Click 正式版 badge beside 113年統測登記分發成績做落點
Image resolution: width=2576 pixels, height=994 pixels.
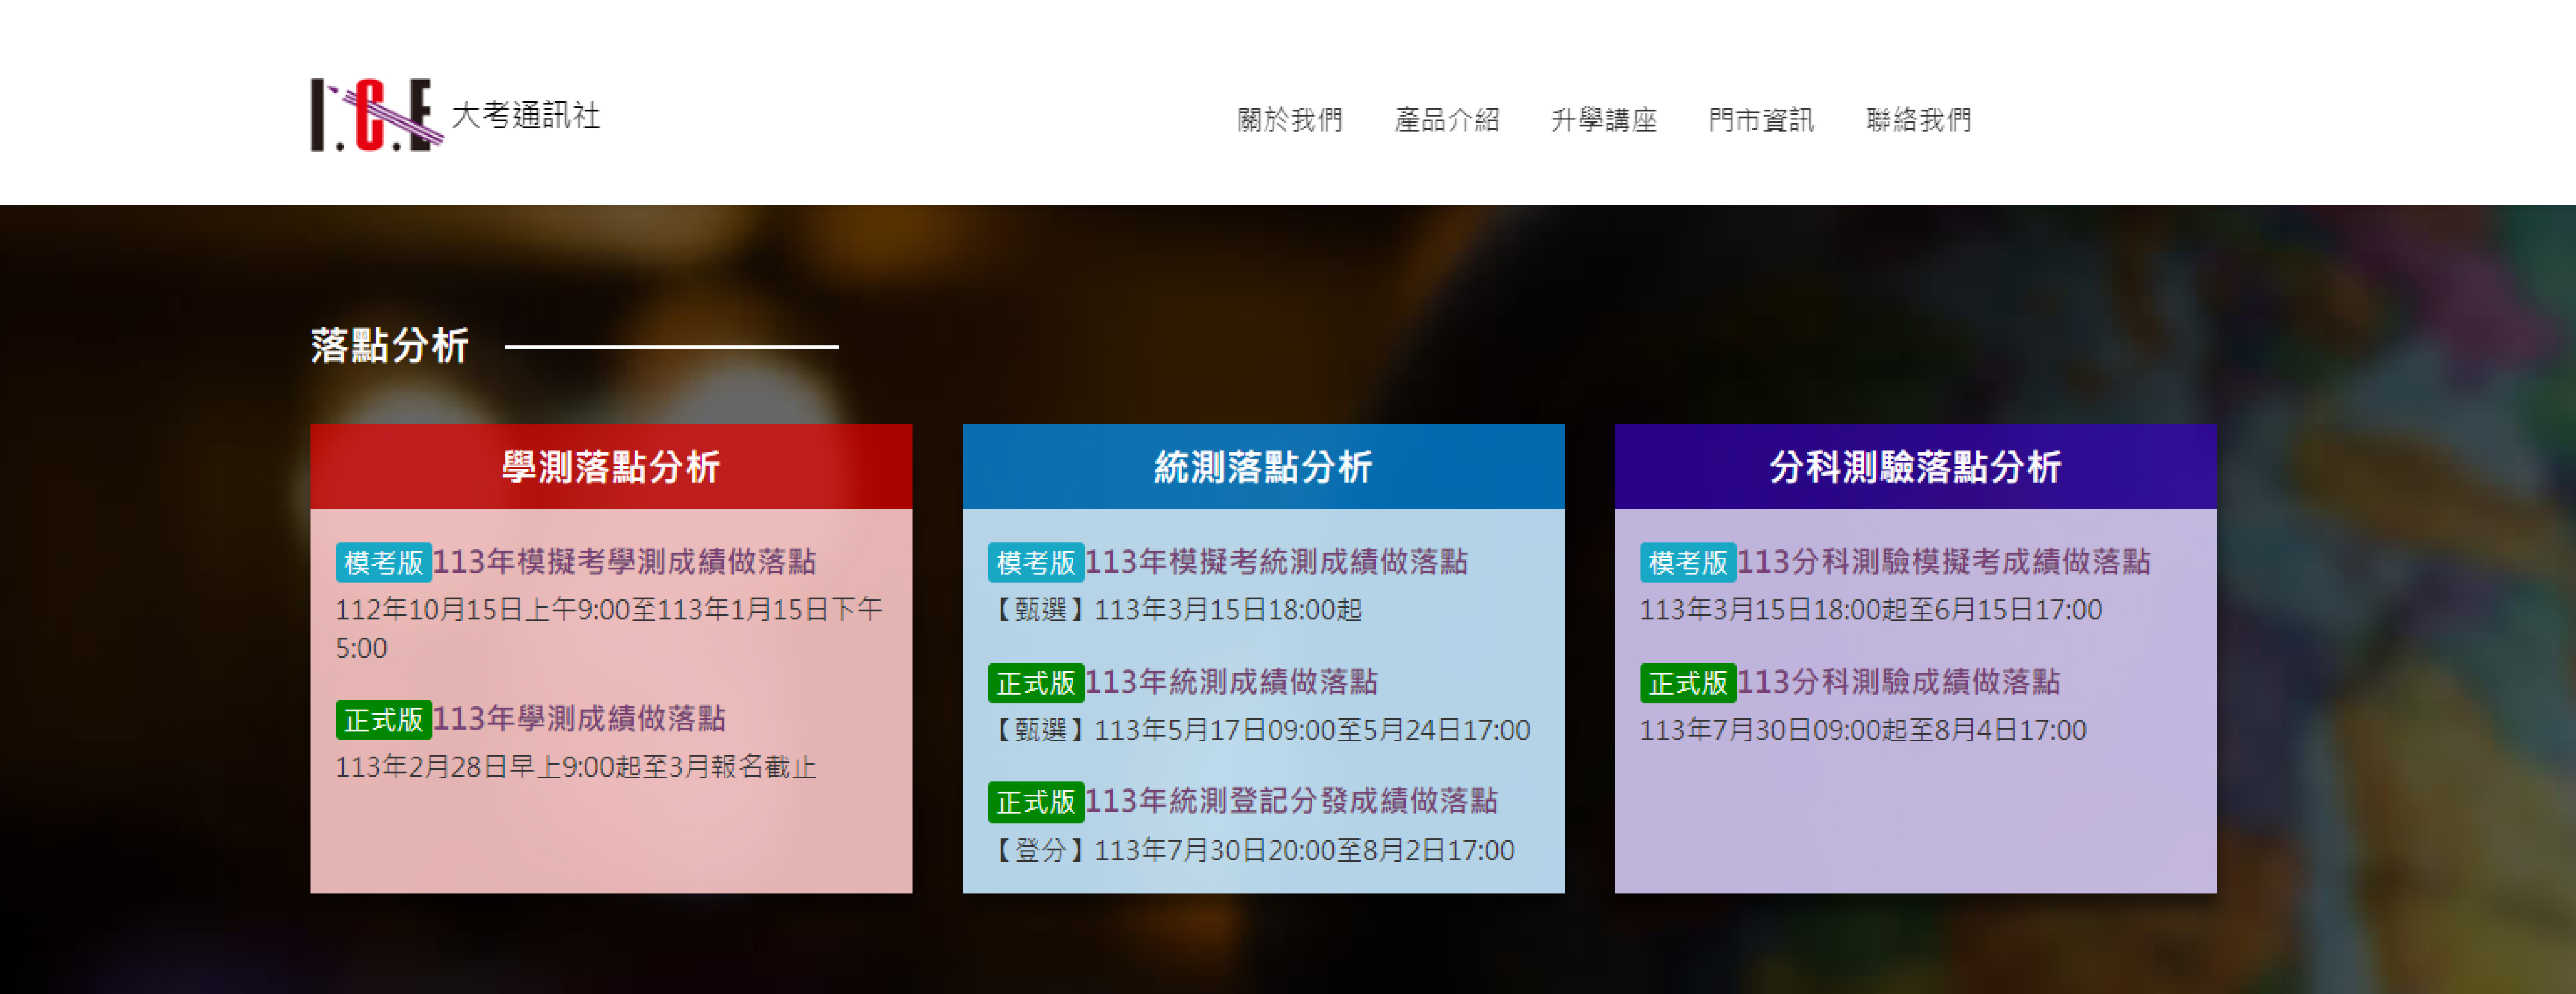[1036, 801]
